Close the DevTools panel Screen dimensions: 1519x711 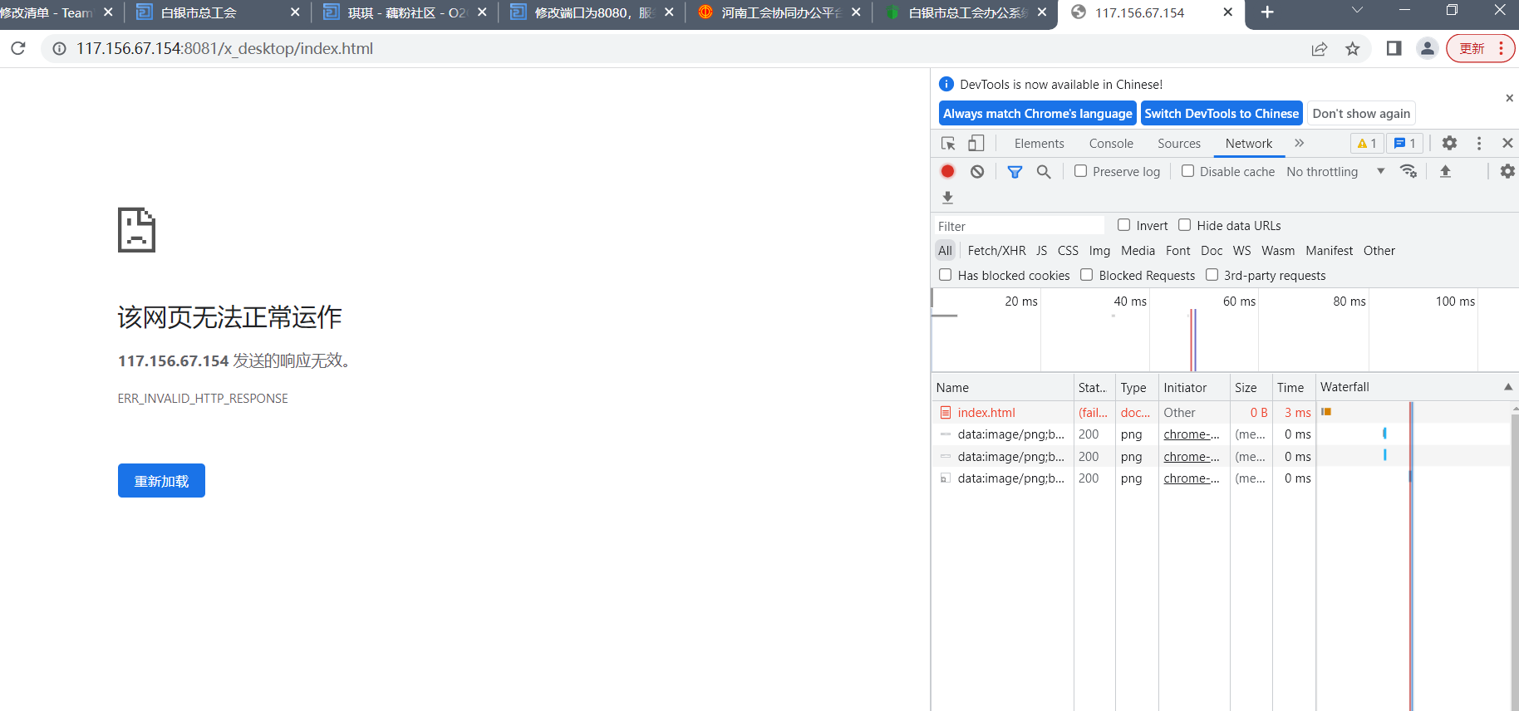1507,143
